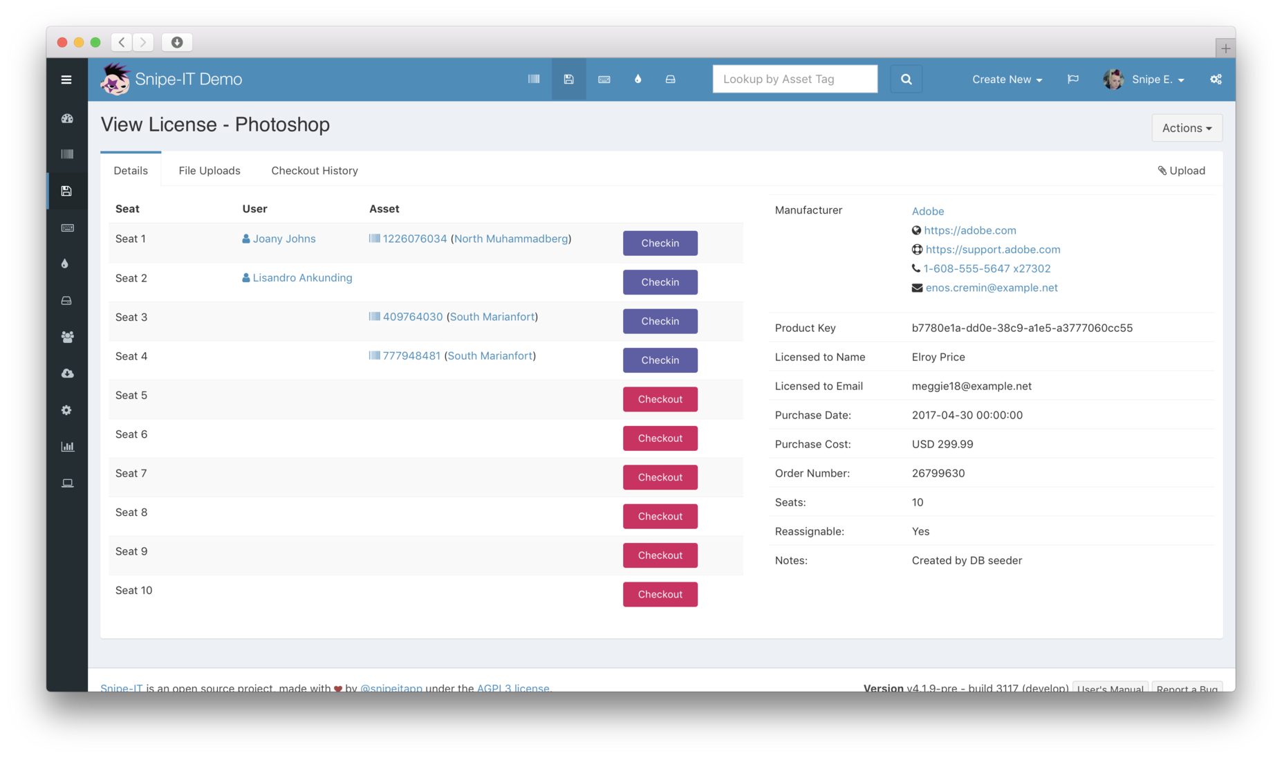1282x758 pixels.
Task: View Consumables using the droplet icon
Action: (x=67, y=264)
